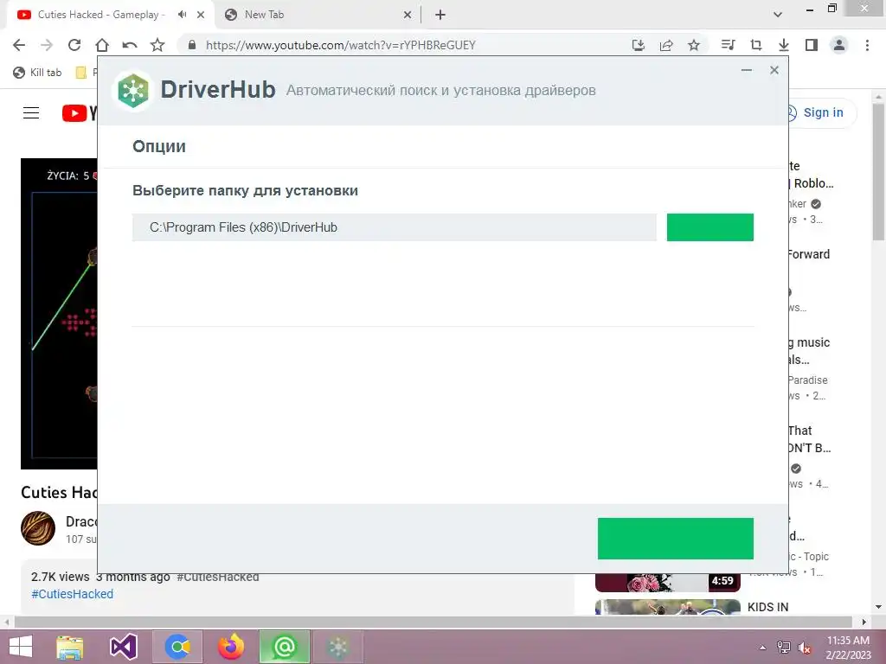886x664 pixels.
Task: Click the padlock site info icon
Action: pos(191,45)
